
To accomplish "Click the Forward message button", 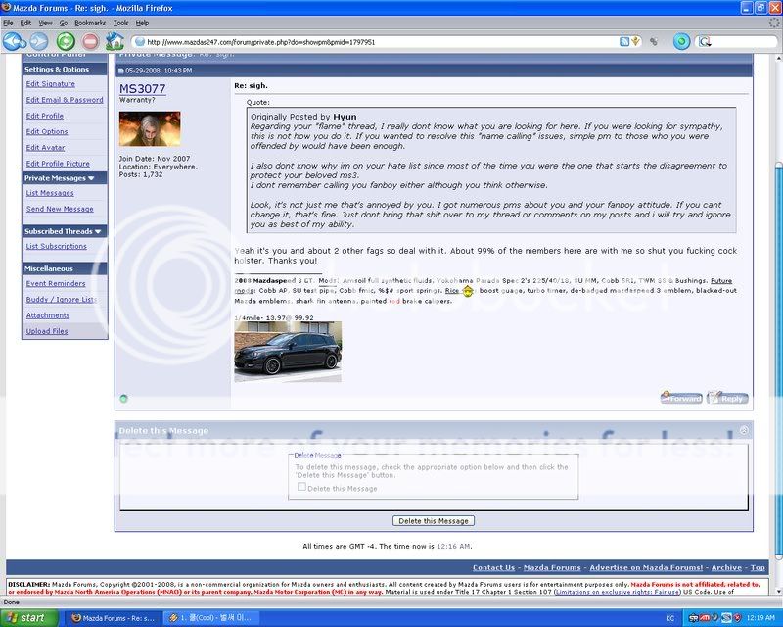I will point(681,398).
